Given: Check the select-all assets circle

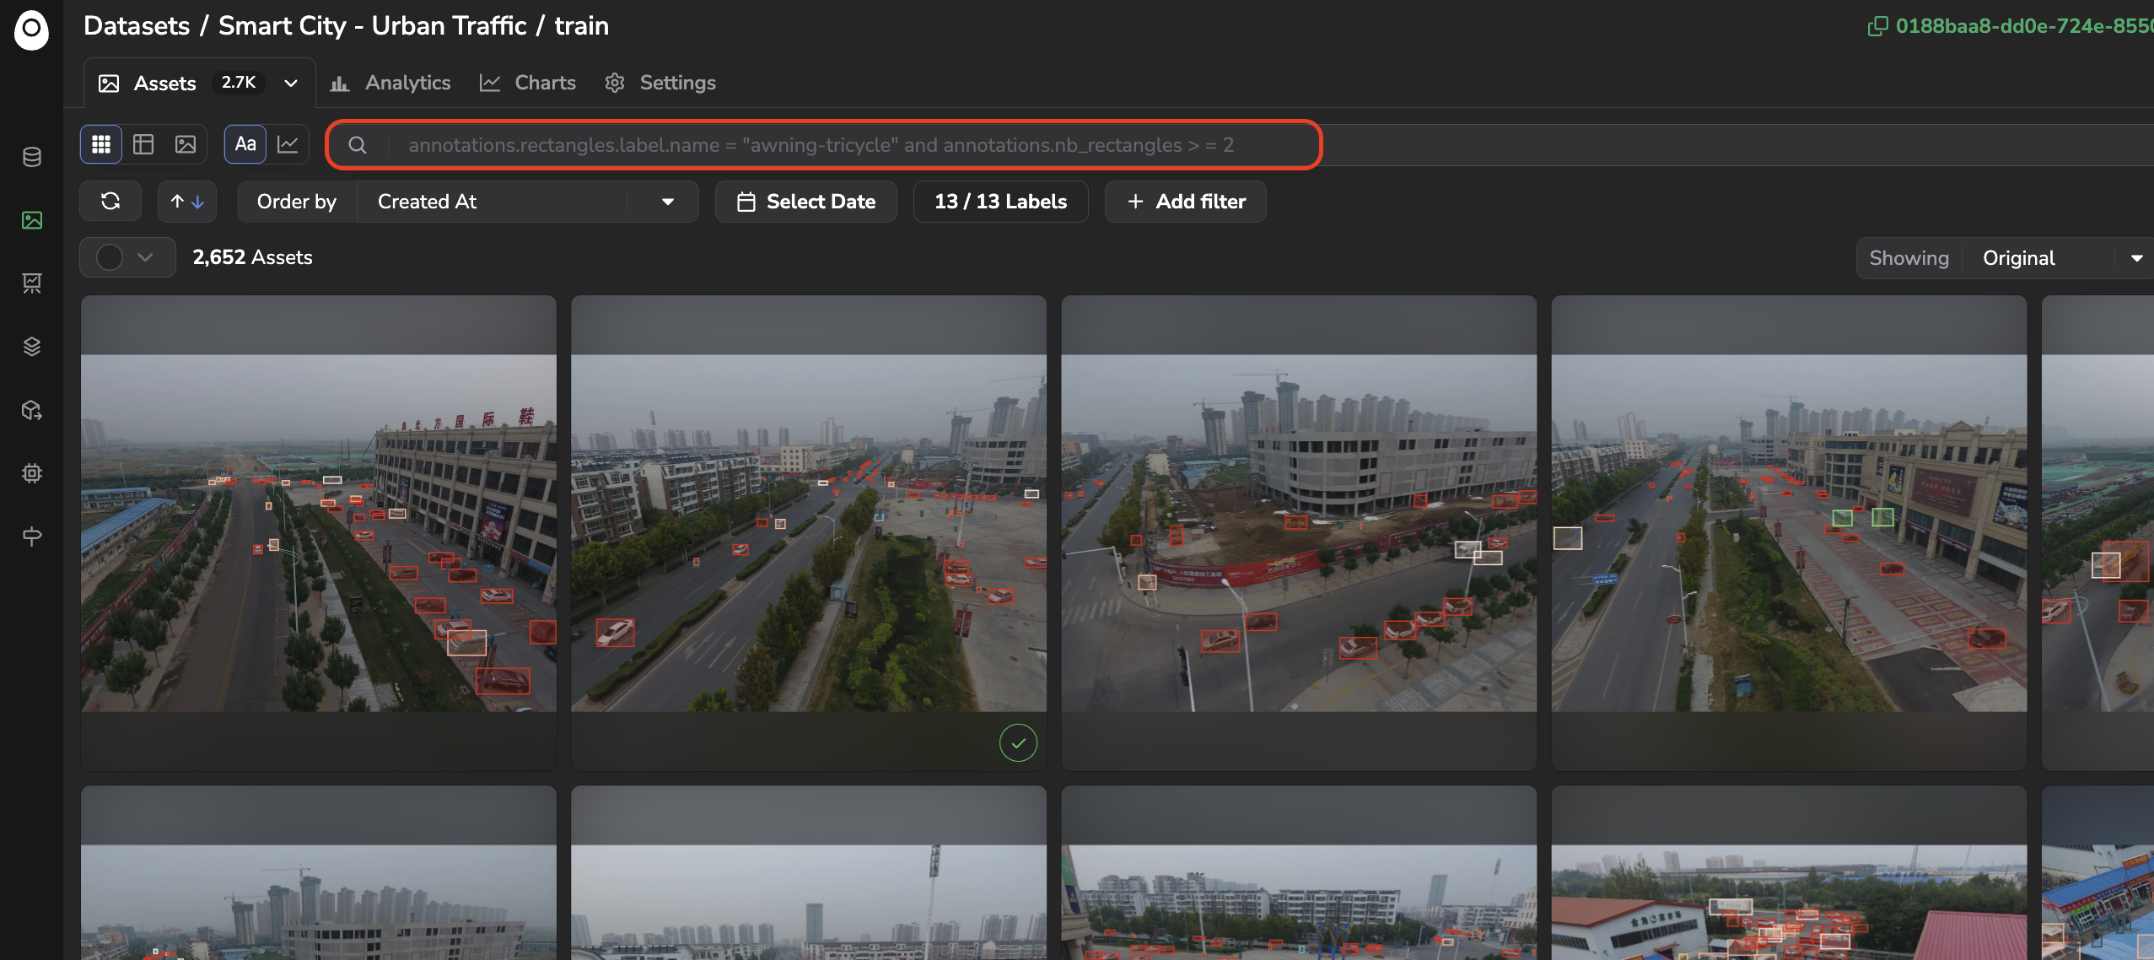Looking at the screenshot, I should pos(110,257).
